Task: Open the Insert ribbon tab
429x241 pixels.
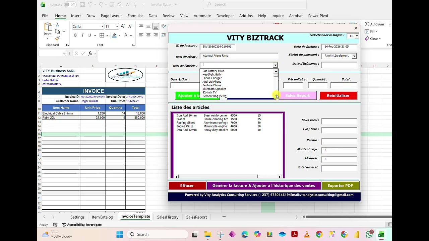Action: (x=76, y=16)
